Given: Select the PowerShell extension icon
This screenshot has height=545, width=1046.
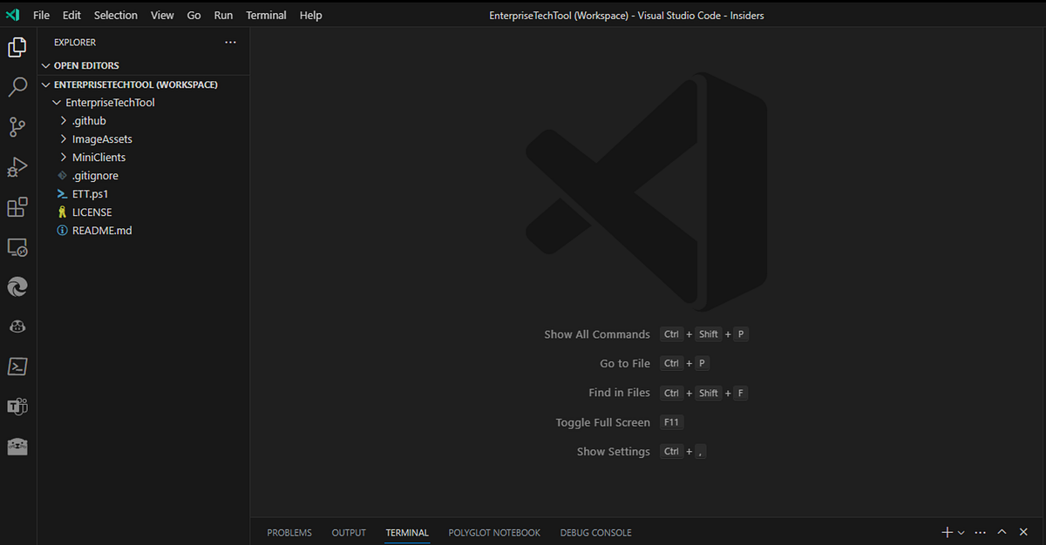Looking at the screenshot, I should click(17, 367).
